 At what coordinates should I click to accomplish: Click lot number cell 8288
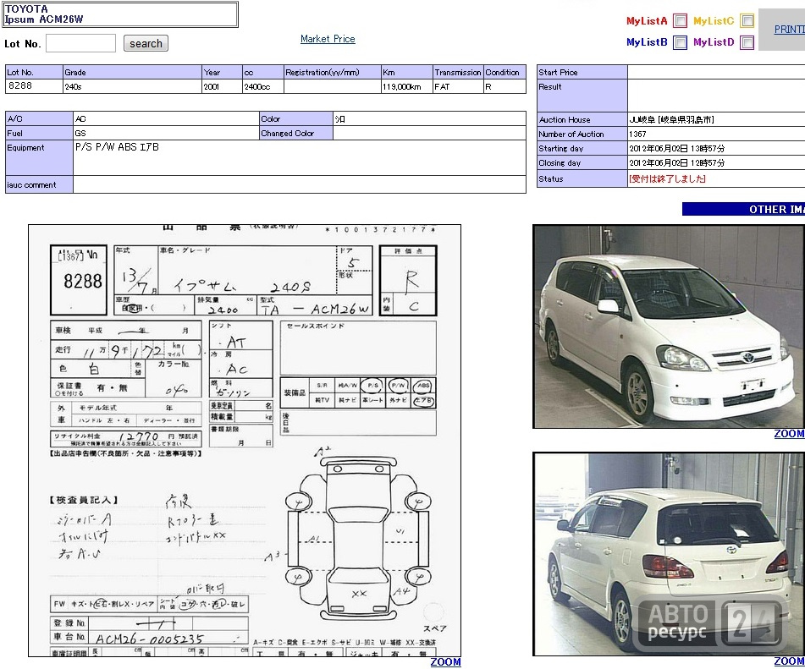(34, 86)
